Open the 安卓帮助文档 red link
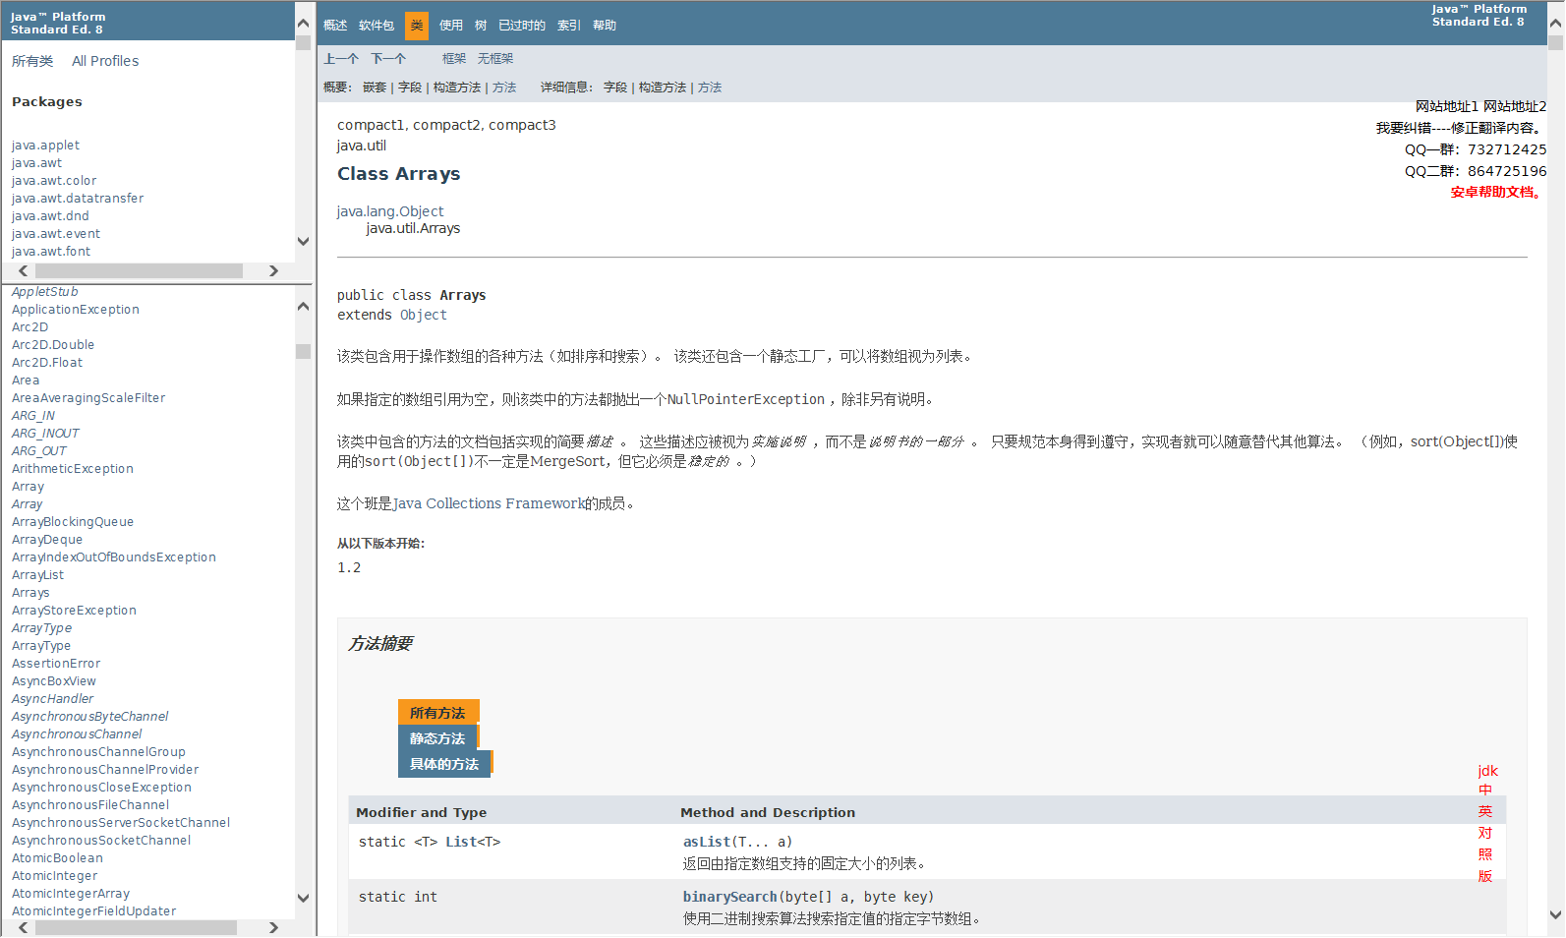 (x=1496, y=192)
